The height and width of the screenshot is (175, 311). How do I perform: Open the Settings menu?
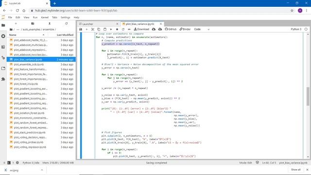tap(66, 17)
